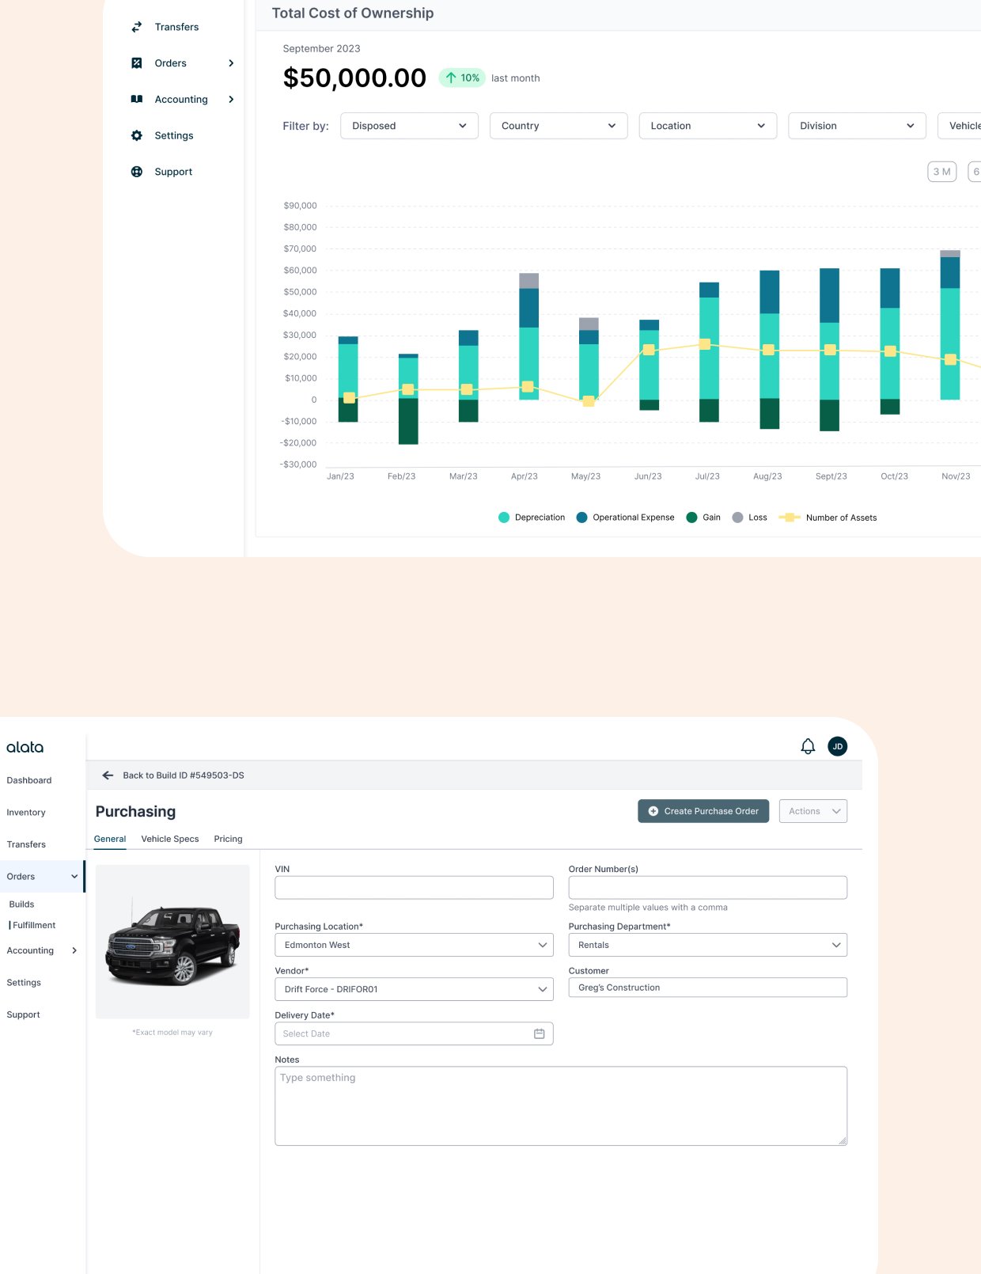
Task: Click the Customer field Greg's Construction
Action: click(708, 988)
